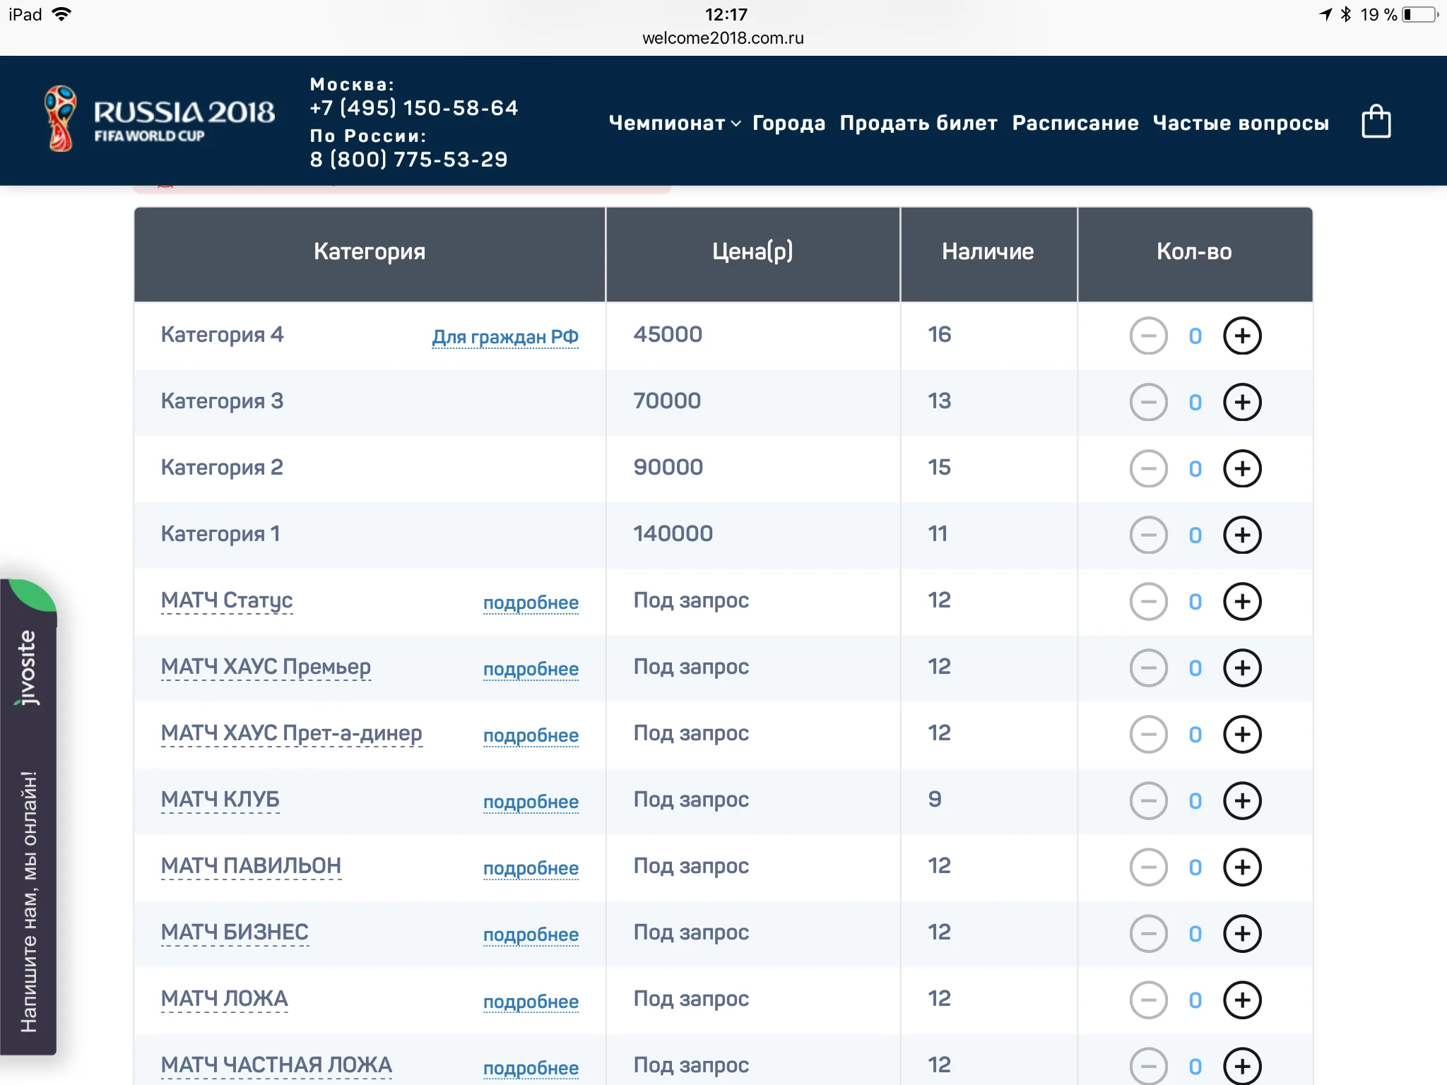
Task: Expand МАТЧ ХАУС Премьер dashed category name
Action: 266,667
